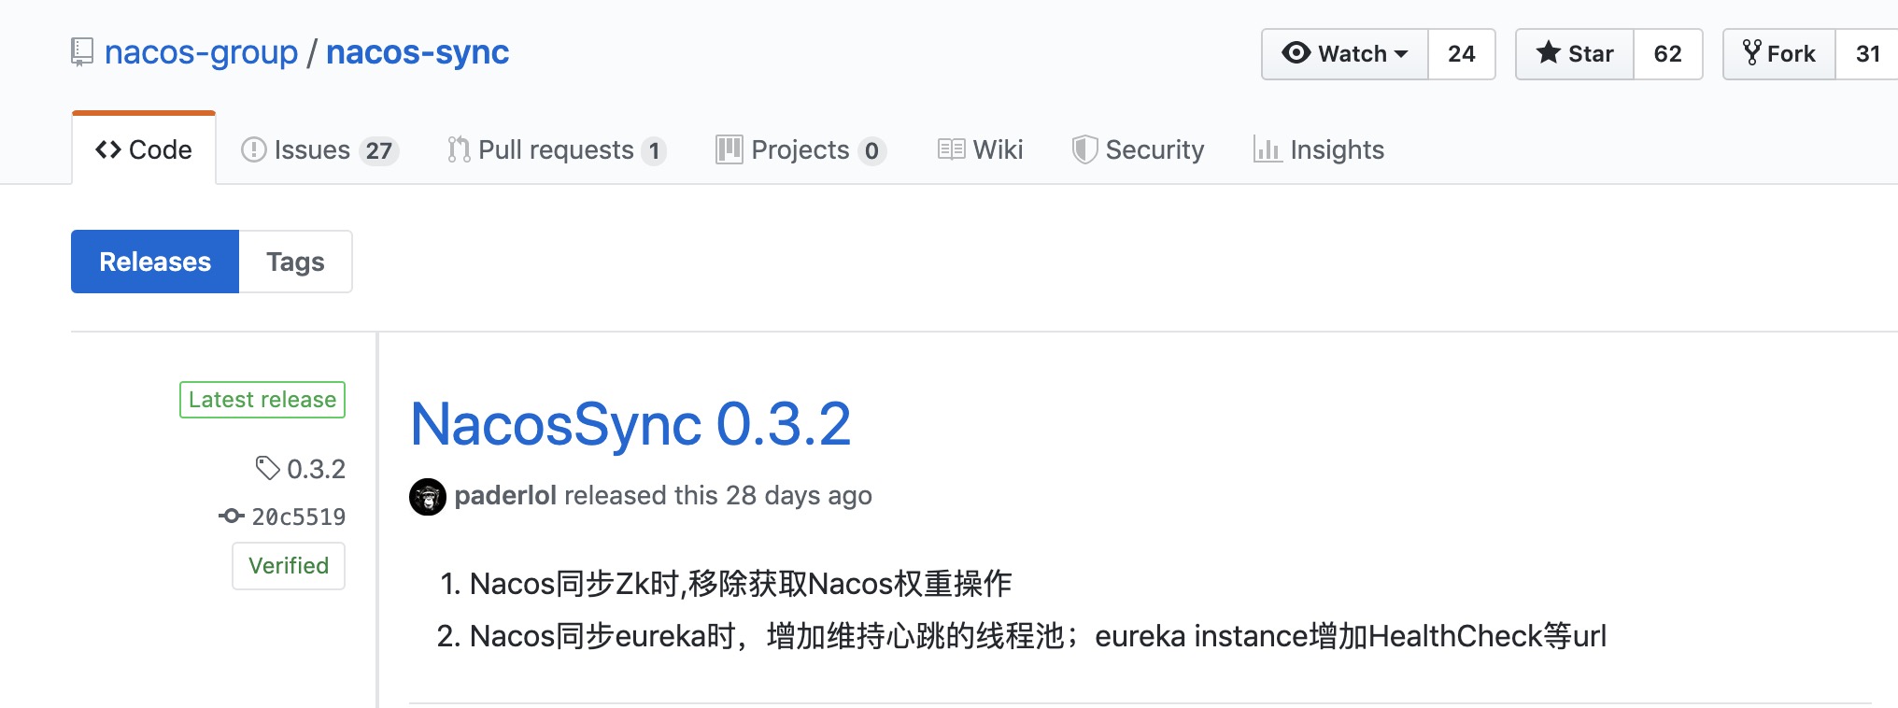
Task: Click the repository book icon
Action: [x=82, y=52]
